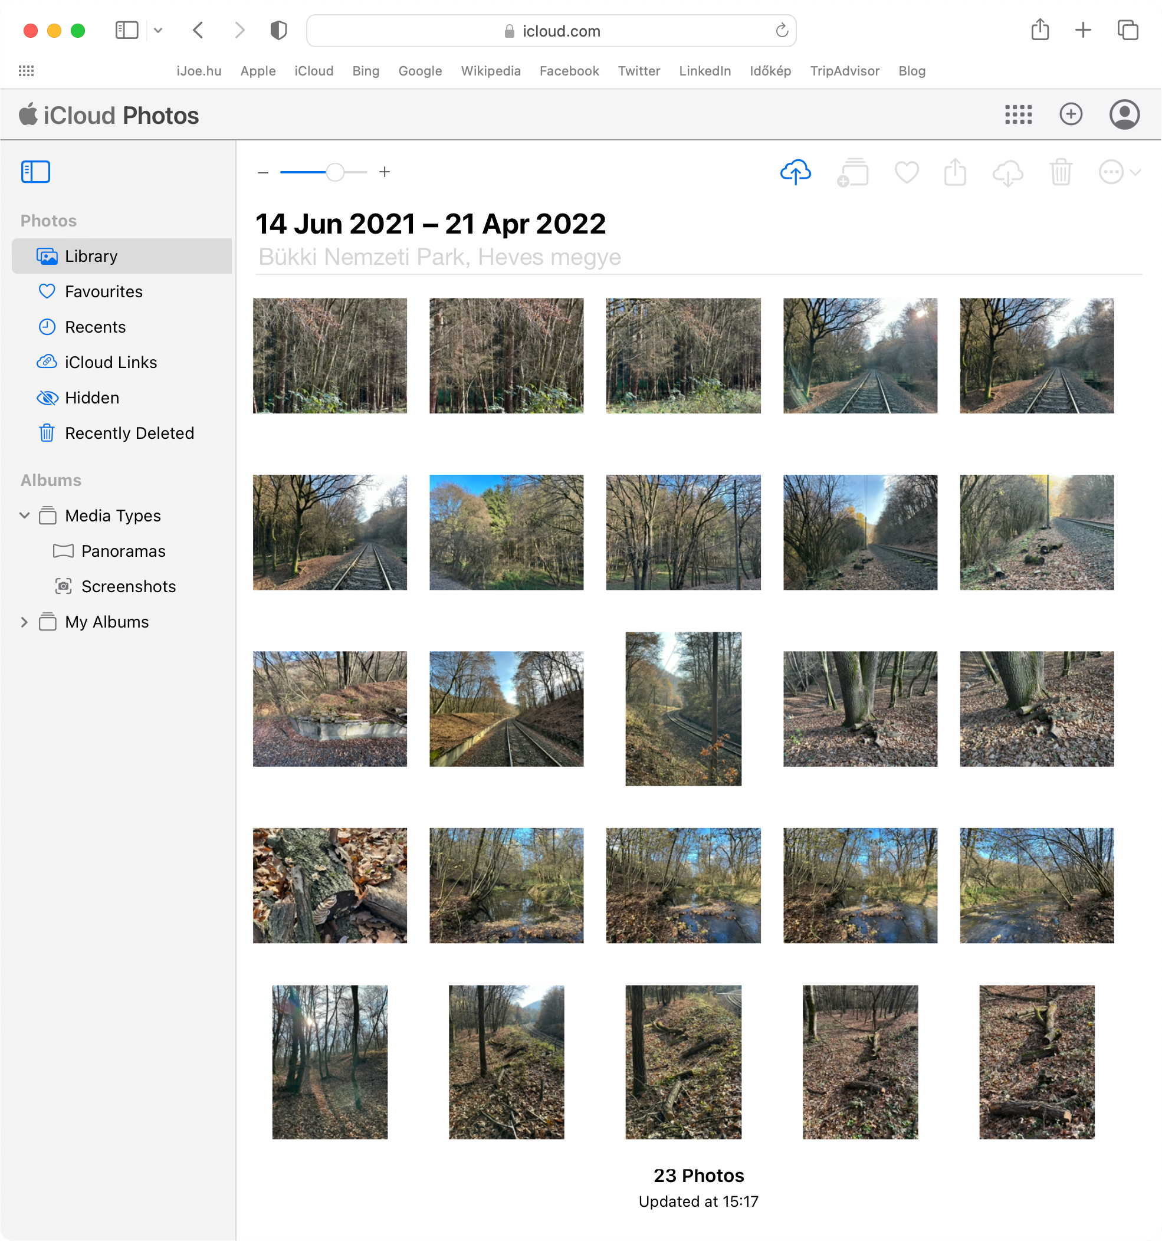The image size is (1162, 1241).
Task: Open the Panoramas album
Action: click(123, 551)
